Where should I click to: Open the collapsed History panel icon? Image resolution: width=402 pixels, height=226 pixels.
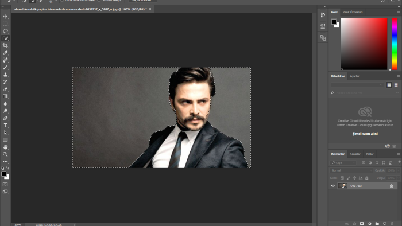(323, 15)
